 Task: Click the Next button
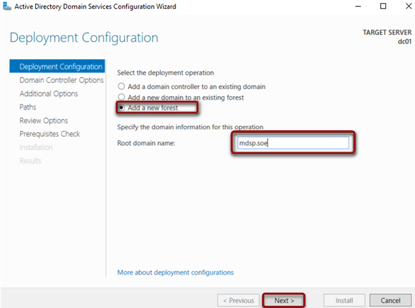coord(284,301)
